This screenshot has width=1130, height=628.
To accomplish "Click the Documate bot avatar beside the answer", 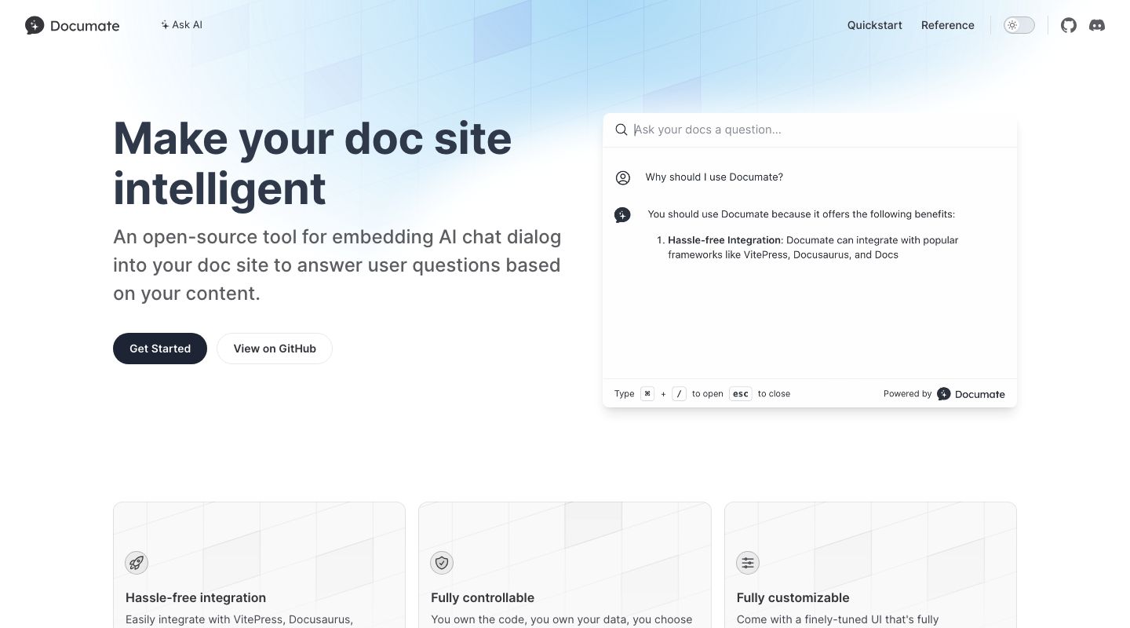I will [622, 215].
